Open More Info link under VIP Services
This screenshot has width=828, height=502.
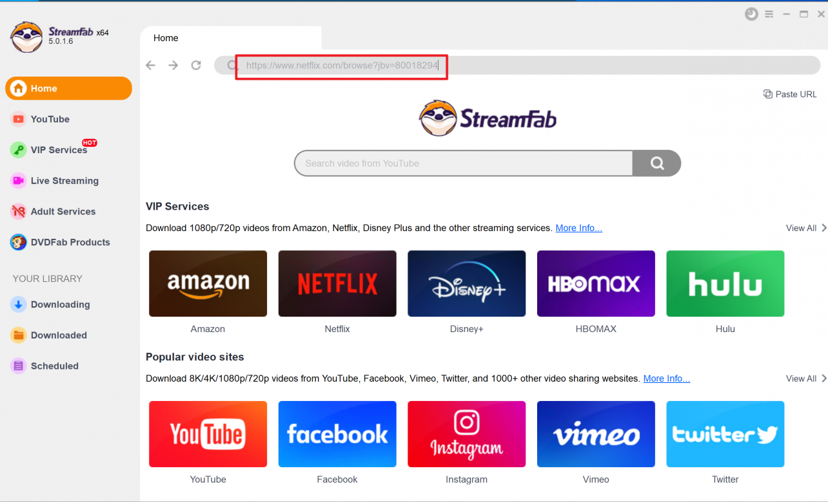(x=578, y=228)
